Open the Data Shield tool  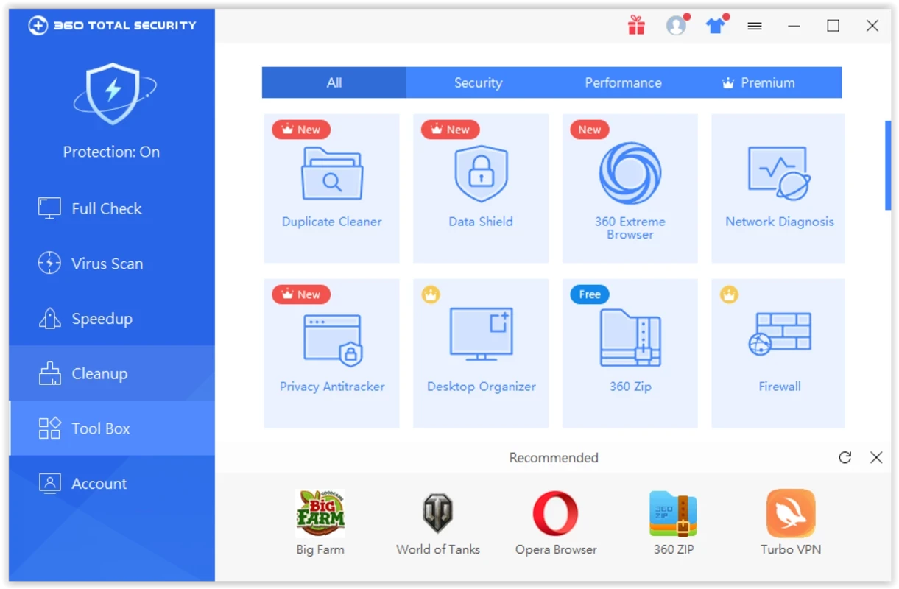click(x=481, y=188)
